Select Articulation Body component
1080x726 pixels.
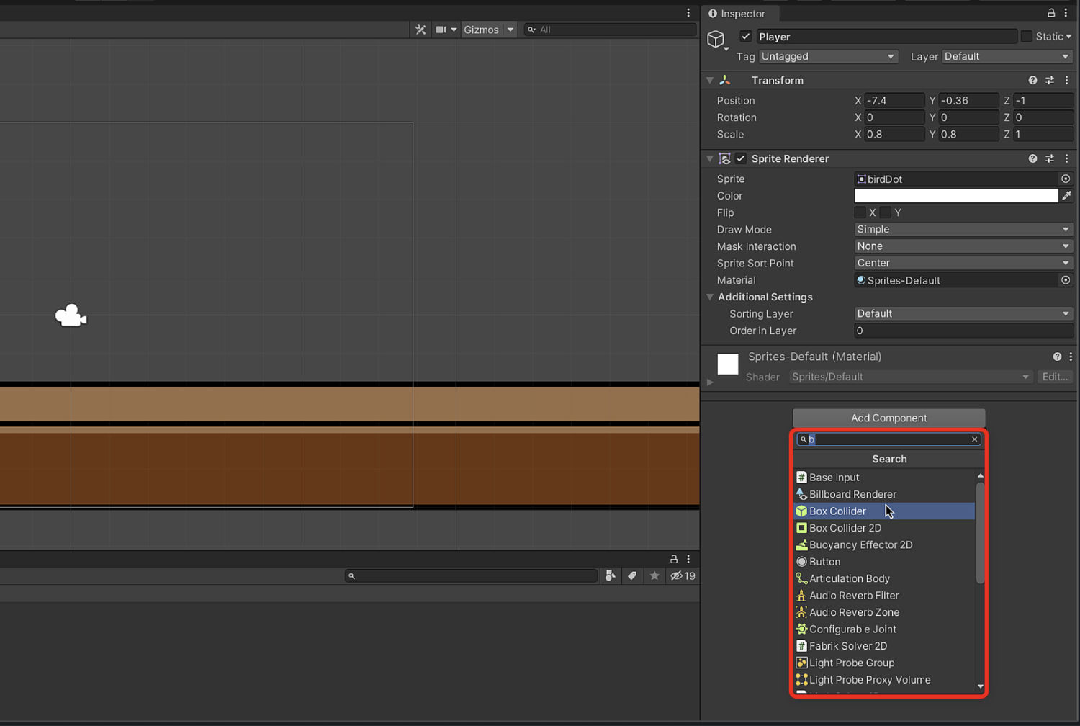pos(884,579)
